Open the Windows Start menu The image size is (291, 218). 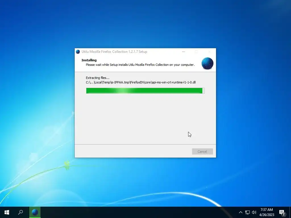pyautogui.click(x=7, y=212)
